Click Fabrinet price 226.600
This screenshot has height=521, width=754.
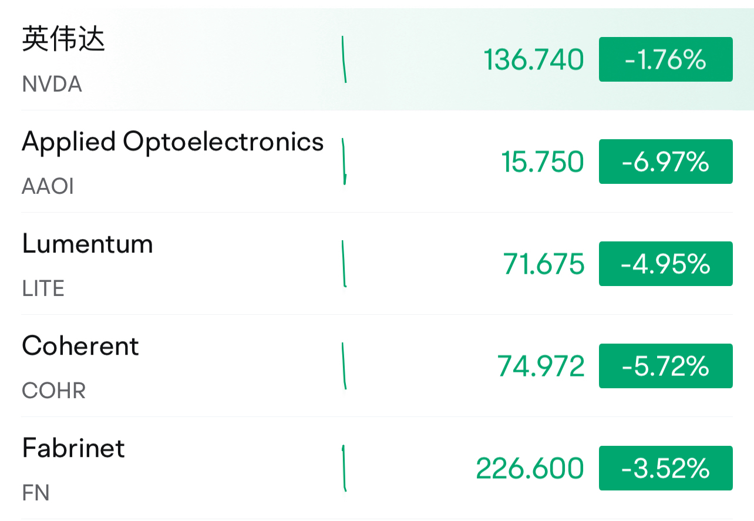tap(530, 469)
